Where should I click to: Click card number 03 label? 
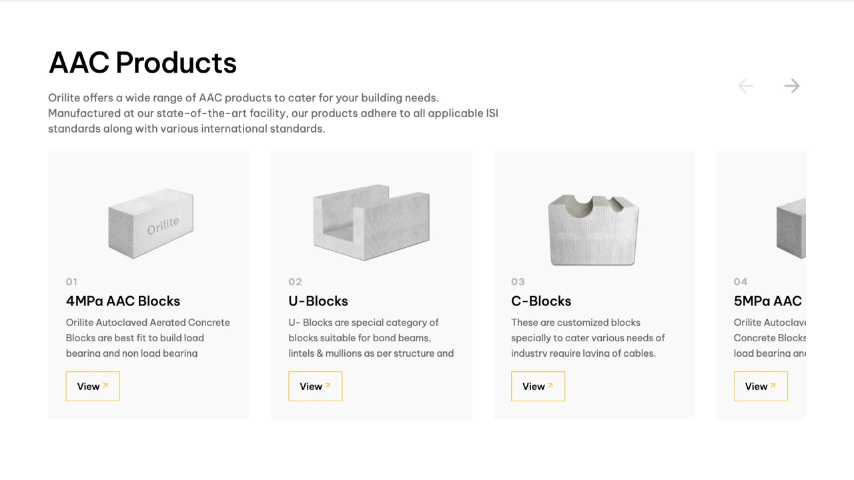518,281
